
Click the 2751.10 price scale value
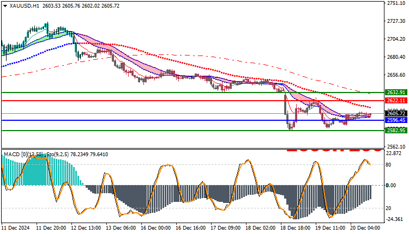[396, 3]
